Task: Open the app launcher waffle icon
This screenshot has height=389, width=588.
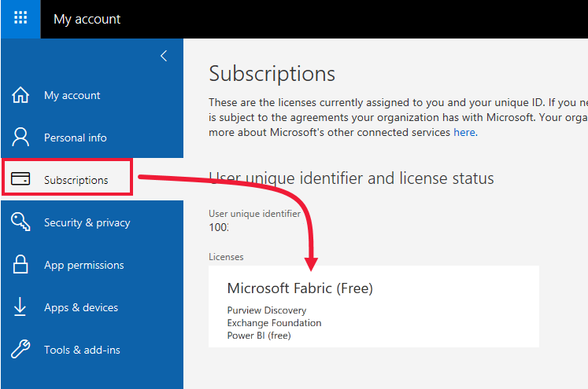Action: [x=20, y=19]
